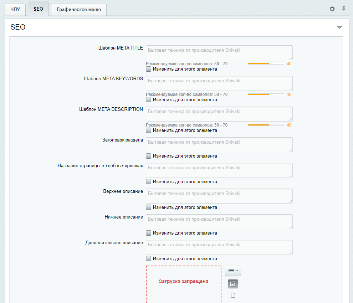This screenshot has width=353, height=303.
Task: Click the blank file document icon
Action: coord(233,295)
